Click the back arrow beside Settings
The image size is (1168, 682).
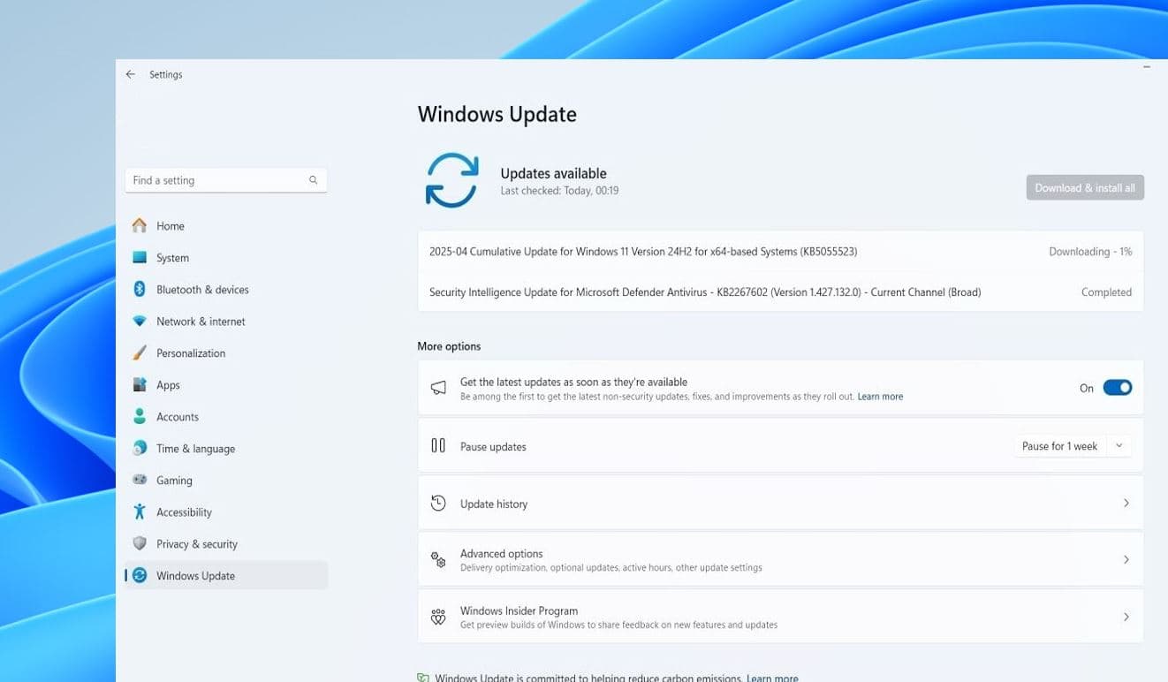[x=131, y=75]
